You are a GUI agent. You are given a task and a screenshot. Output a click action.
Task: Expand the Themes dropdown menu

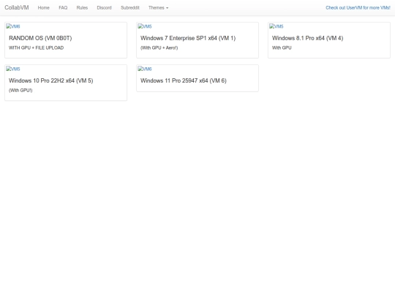[x=158, y=8]
